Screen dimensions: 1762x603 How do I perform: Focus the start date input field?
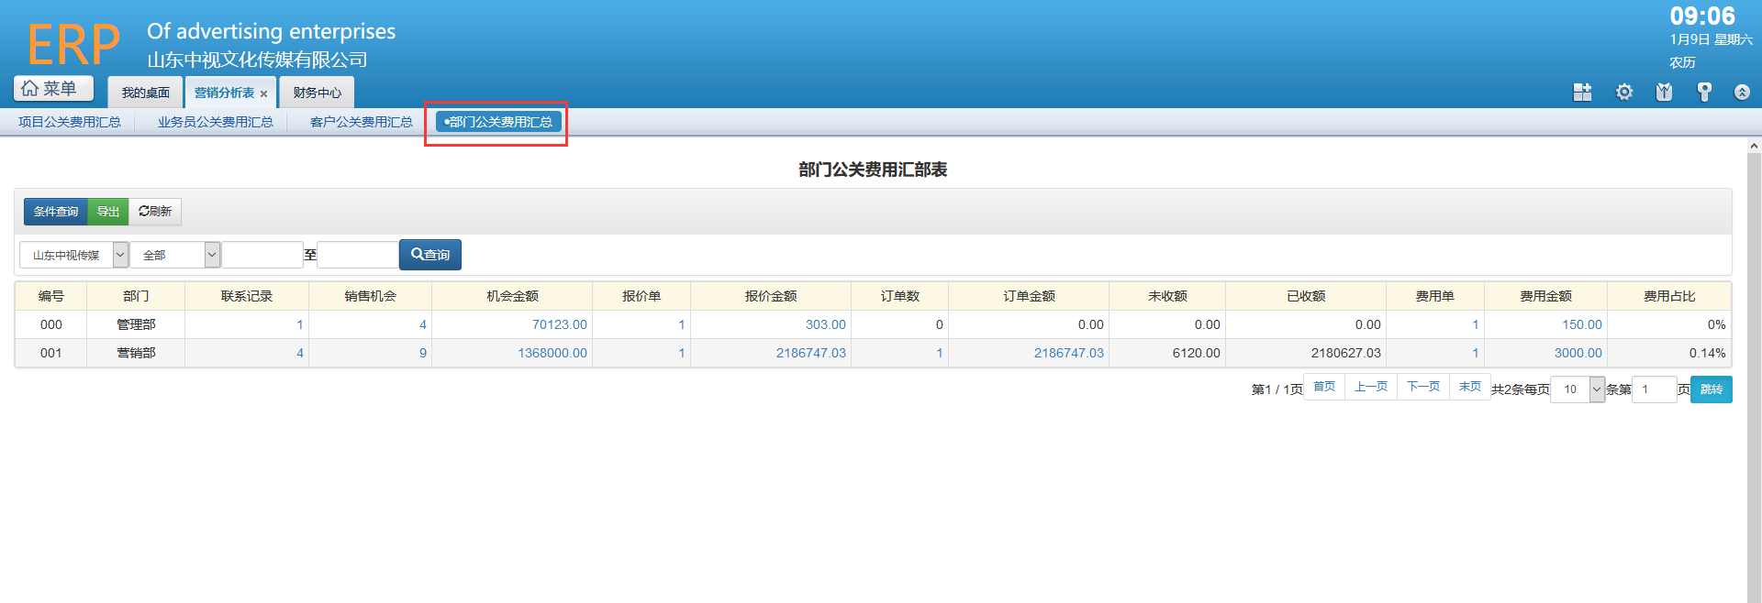[x=262, y=255]
